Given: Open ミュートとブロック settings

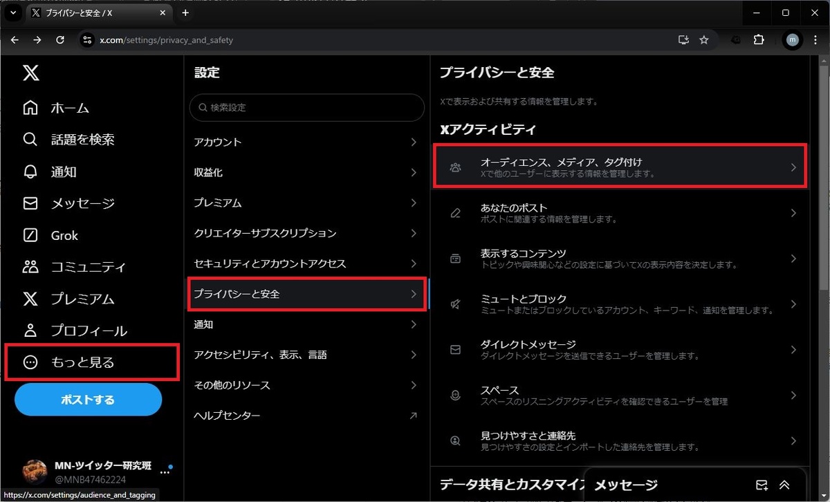Looking at the screenshot, I should click(x=620, y=304).
